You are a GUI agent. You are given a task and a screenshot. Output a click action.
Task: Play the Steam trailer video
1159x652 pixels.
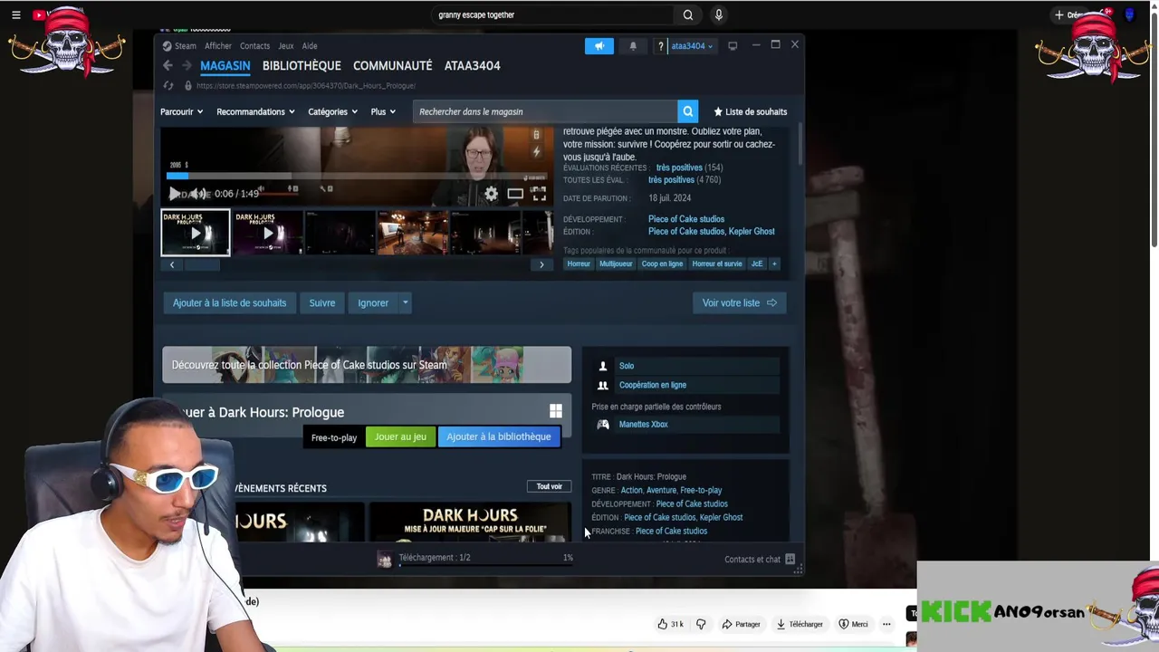click(x=174, y=193)
